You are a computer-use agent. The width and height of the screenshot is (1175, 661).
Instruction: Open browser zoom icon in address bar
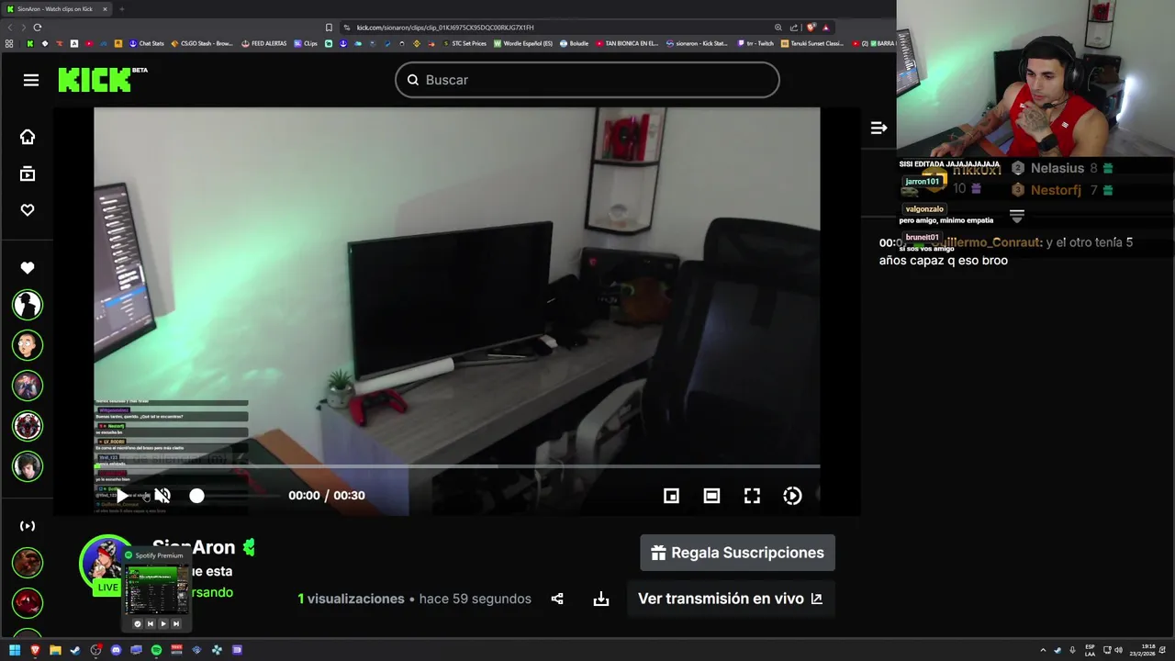pyautogui.click(x=778, y=28)
